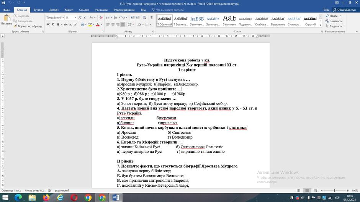Screen dimensions: 360x202
Task: Expand the styles gallery list
Action: (x=321, y=25)
